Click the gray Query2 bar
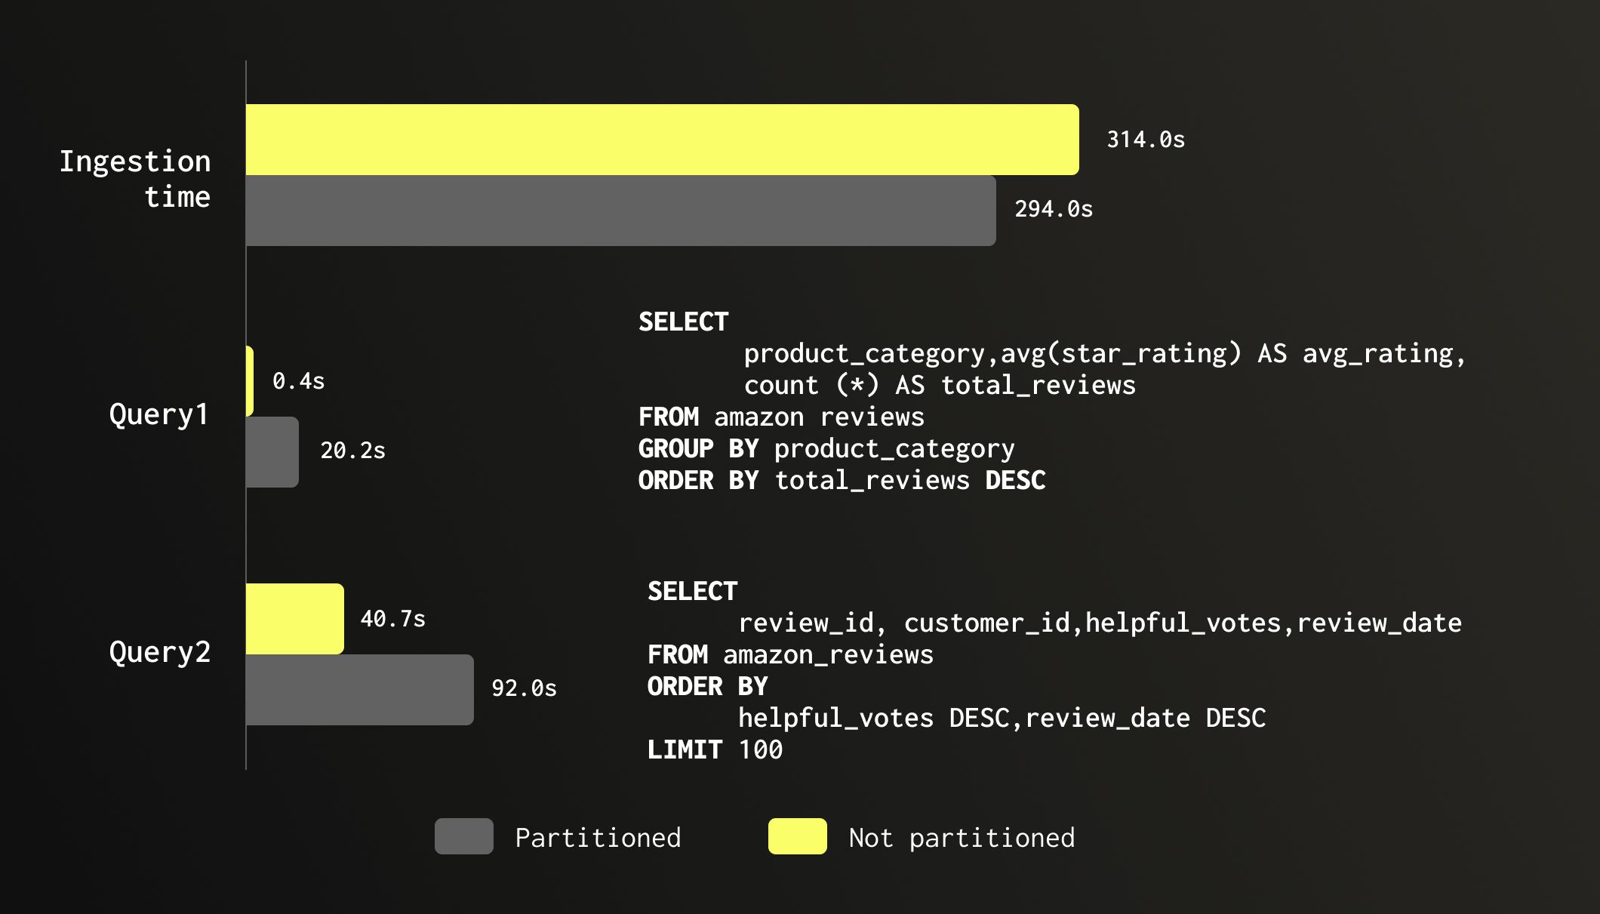Viewport: 1600px width, 914px height. [x=359, y=690]
